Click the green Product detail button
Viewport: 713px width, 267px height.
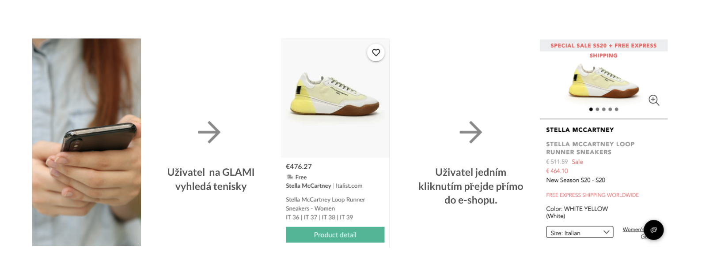(x=335, y=235)
